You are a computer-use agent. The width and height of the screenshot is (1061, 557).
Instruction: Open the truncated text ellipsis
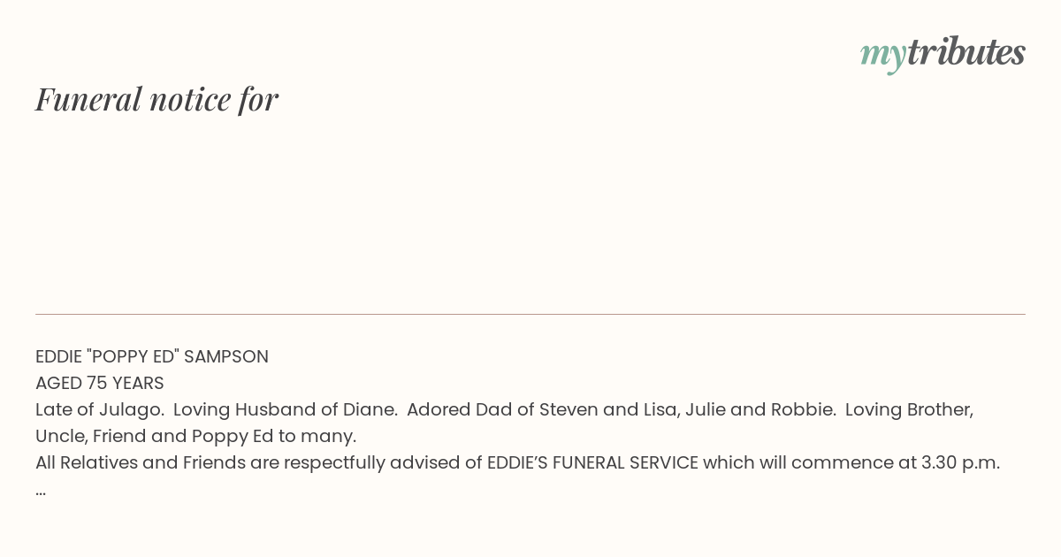click(41, 491)
